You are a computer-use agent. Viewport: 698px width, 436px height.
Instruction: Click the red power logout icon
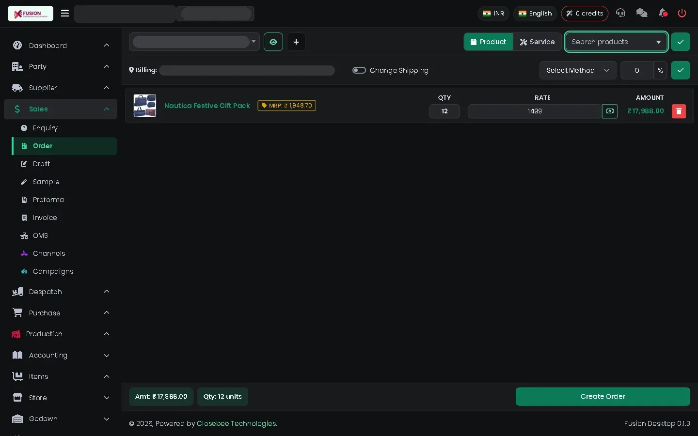point(682,13)
